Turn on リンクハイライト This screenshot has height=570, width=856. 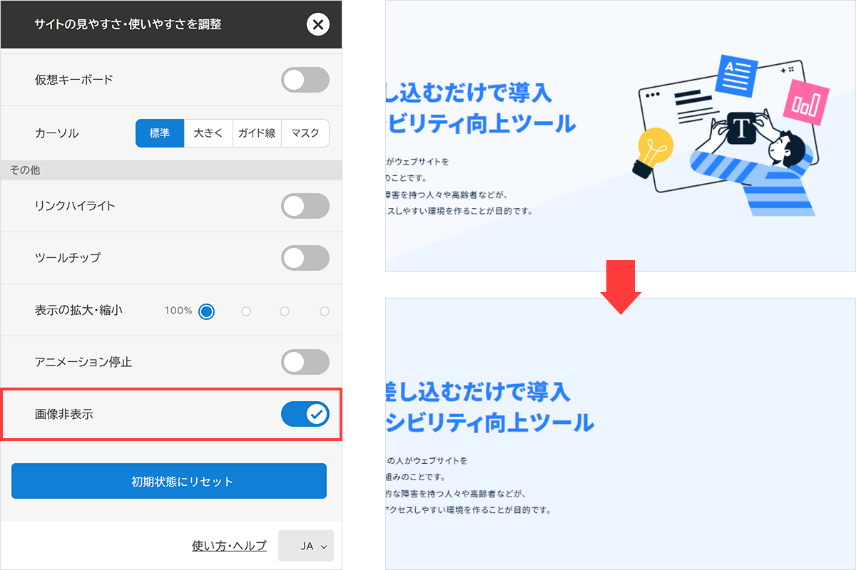tap(305, 206)
